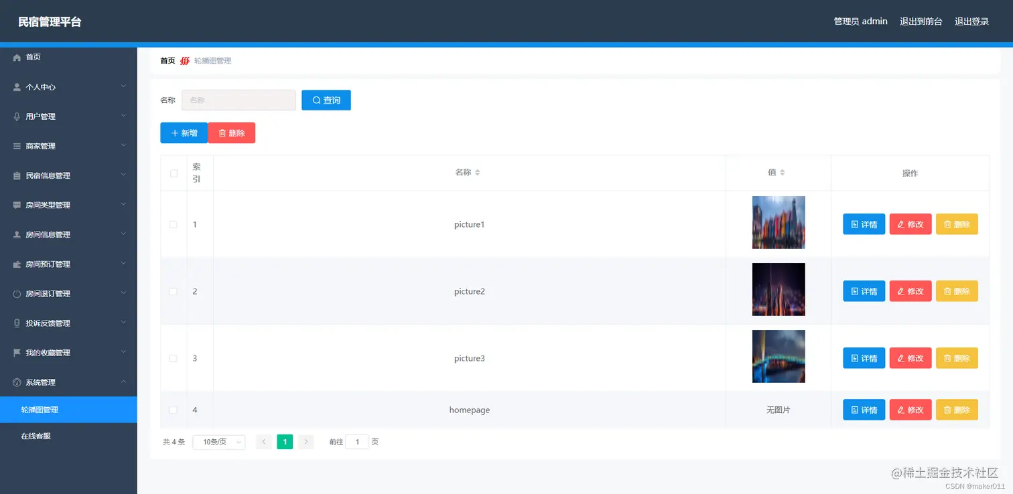Viewport: 1013px width, 494px height.
Task: Click yellow 删除 for picture1 row
Action: pos(957,224)
